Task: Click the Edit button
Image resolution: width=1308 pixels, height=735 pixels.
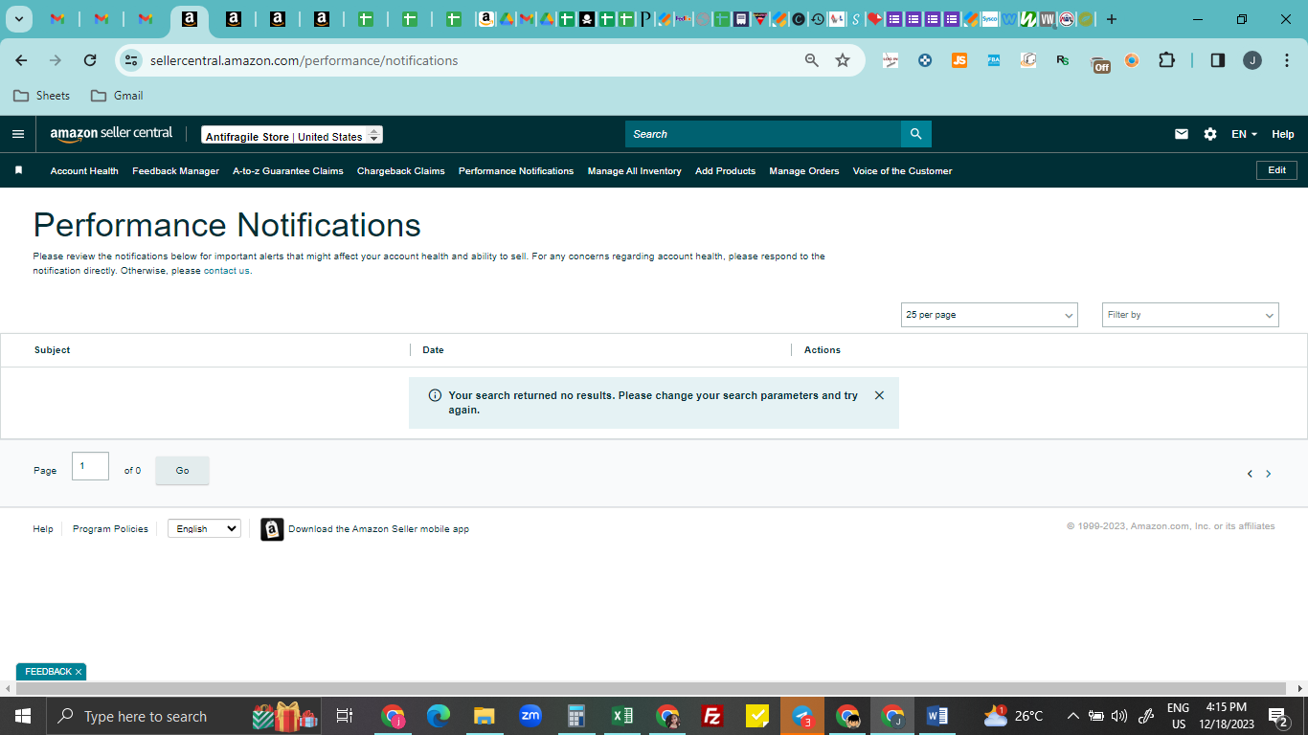Action: pyautogui.click(x=1276, y=170)
